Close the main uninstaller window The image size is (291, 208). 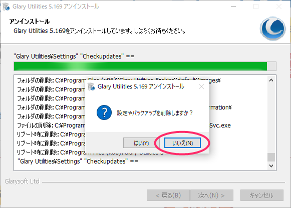point(279,6)
